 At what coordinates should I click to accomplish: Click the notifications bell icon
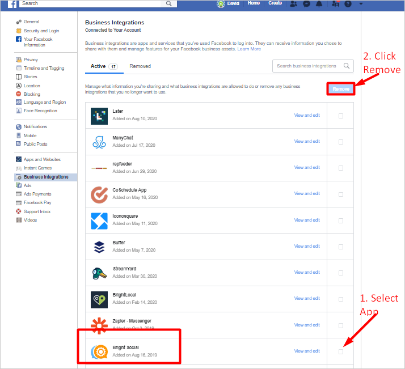coord(320,3)
